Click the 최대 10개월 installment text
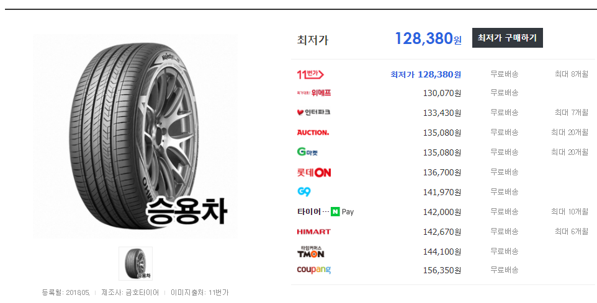 coord(570,211)
